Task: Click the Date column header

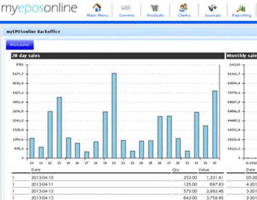Action: (36, 170)
